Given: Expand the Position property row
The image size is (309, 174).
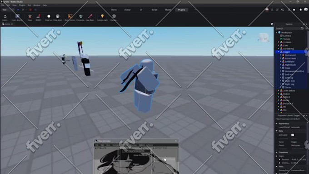Looking at the screenshot, I should point(279,159).
